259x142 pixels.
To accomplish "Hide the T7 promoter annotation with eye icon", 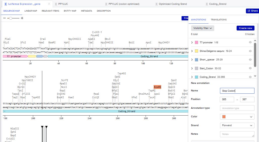I will (x=250, y=43).
